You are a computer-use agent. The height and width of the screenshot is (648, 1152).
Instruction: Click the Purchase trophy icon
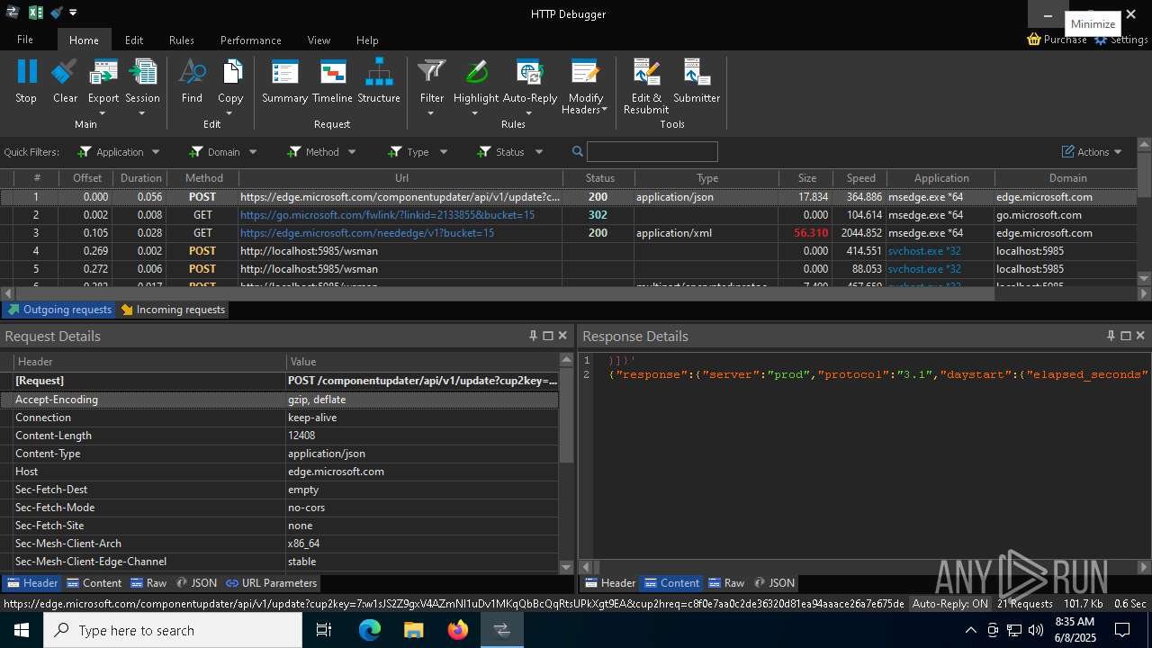click(x=1034, y=40)
